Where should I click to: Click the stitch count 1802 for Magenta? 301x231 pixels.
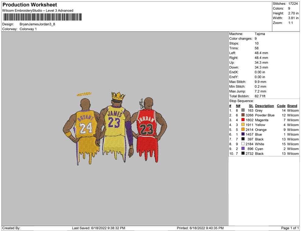250,120
